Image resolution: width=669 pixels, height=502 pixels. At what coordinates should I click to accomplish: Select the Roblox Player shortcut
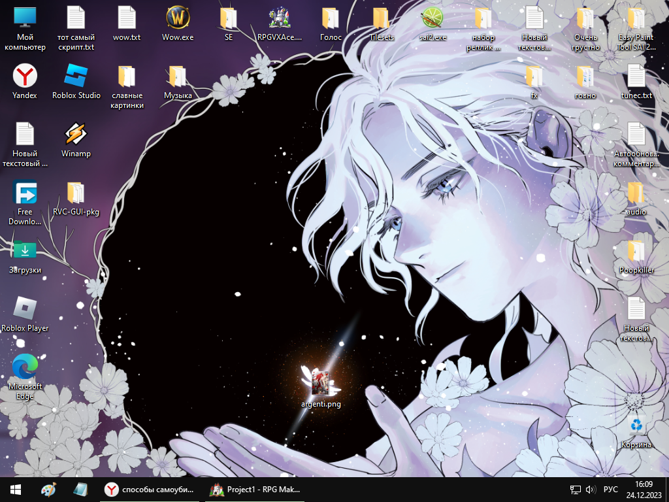25,314
